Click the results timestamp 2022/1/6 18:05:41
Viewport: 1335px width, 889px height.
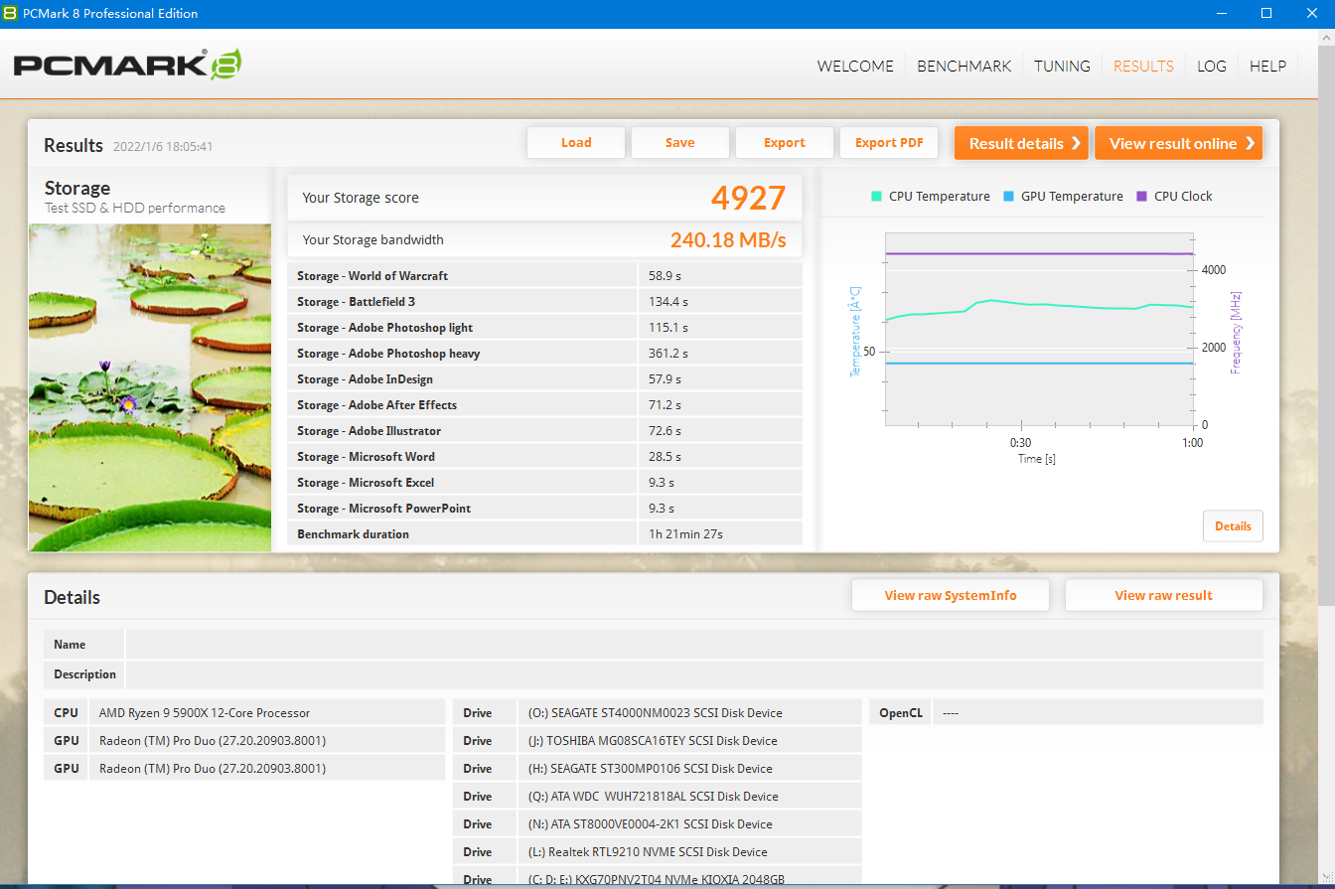163,146
